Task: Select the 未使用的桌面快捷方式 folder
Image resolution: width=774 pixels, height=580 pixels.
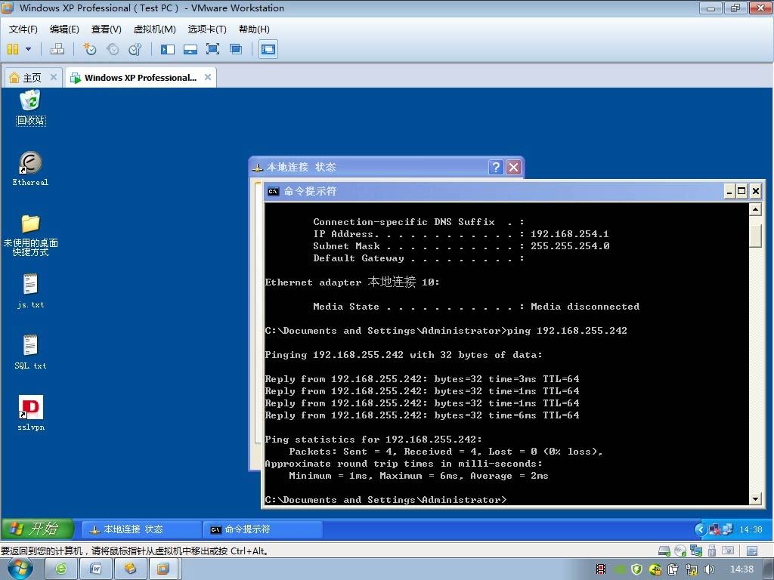Action: pos(30,236)
